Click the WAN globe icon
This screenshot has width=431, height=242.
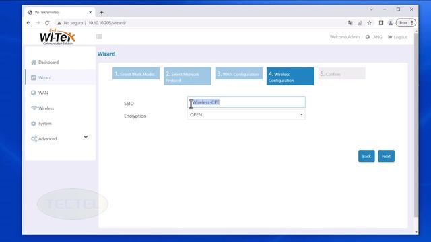(x=34, y=93)
